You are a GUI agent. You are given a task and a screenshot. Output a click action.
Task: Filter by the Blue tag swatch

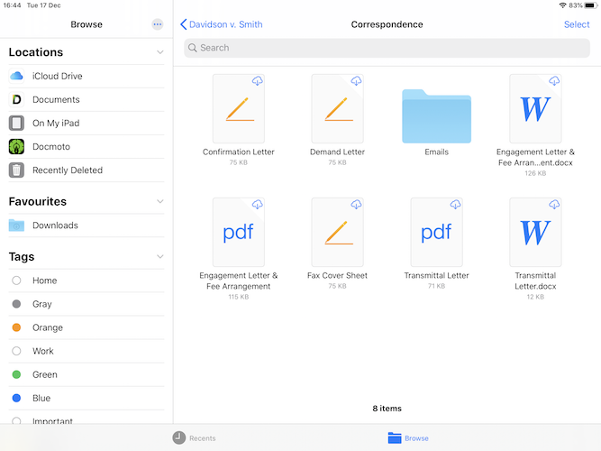click(x=16, y=398)
